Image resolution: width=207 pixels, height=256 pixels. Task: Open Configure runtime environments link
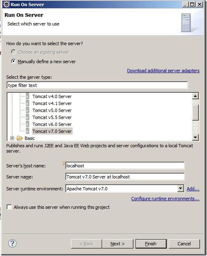(x=165, y=199)
